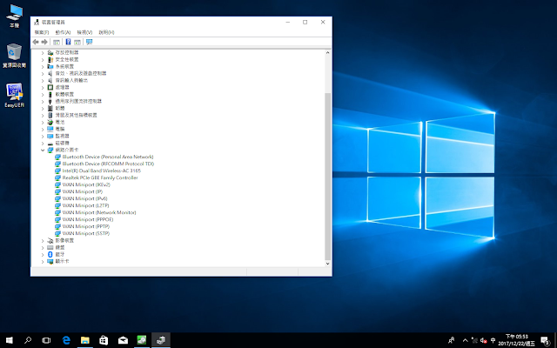The height and width of the screenshot is (348, 557).
Task: Select the 電腦 computer row
Action: [x=60, y=129]
